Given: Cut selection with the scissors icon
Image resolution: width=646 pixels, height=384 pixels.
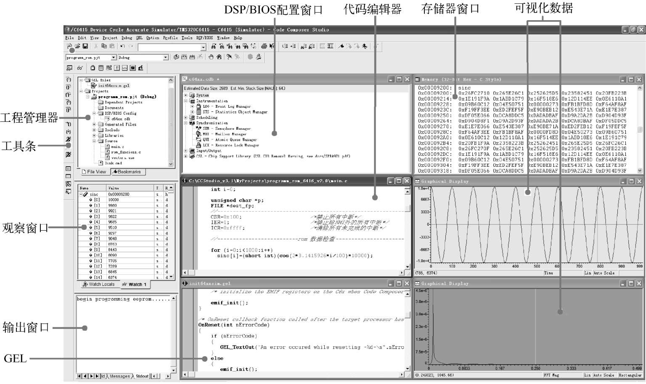Looking at the screenshot, I should point(96,46).
